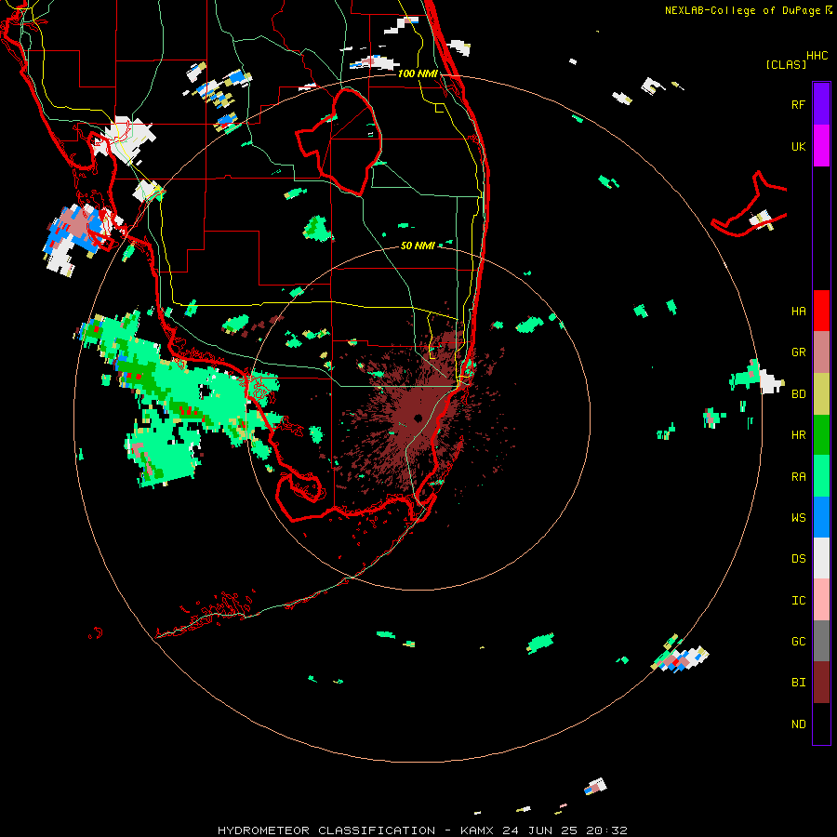
Task: Click the GC gray legend swatch
Action: pyautogui.click(x=821, y=641)
